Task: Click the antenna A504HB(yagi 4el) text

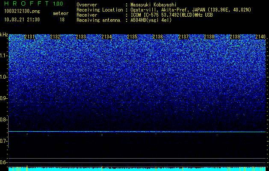Action: 151,20
